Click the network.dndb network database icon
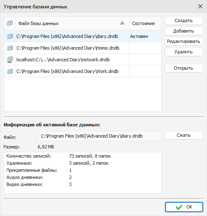This screenshot has width=207, height=216. coord(10,60)
